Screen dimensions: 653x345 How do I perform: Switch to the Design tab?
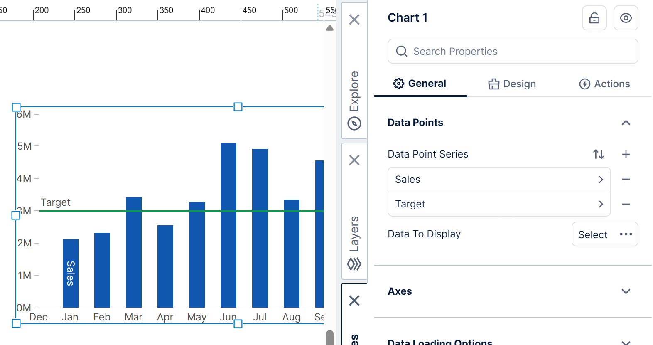click(x=512, y=84)
